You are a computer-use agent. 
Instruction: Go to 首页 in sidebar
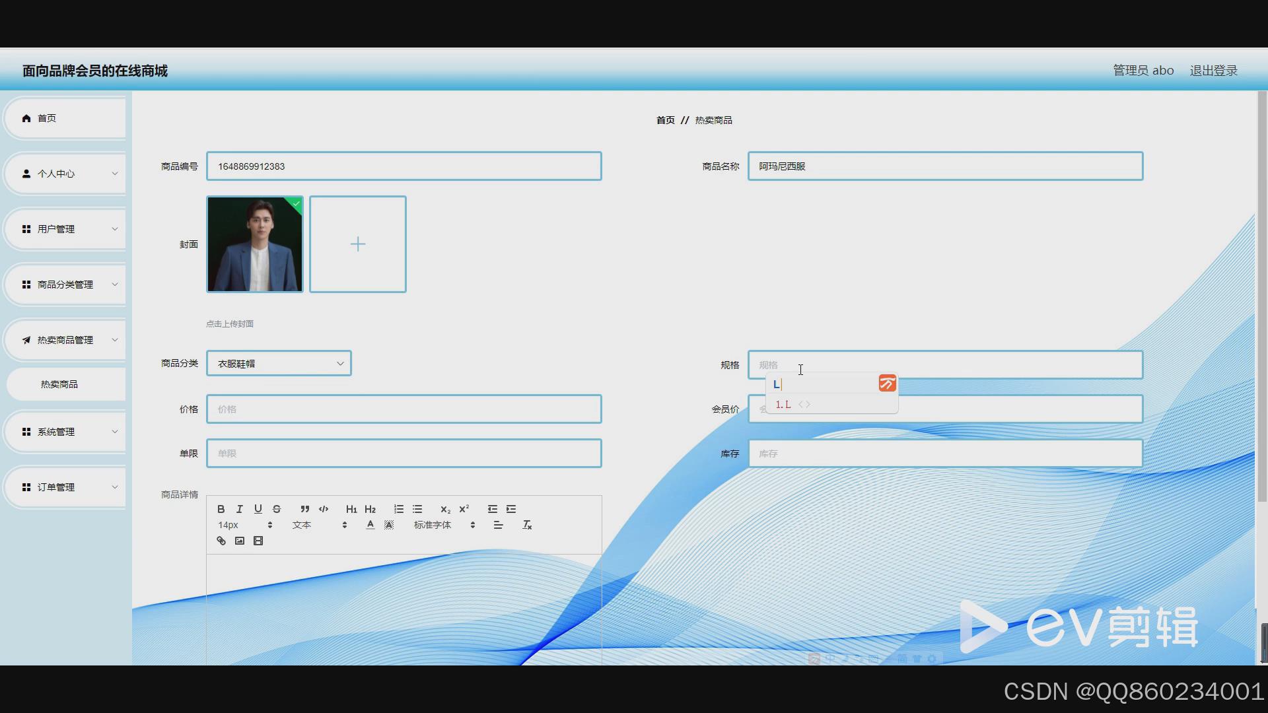click(x=65, y=118)
